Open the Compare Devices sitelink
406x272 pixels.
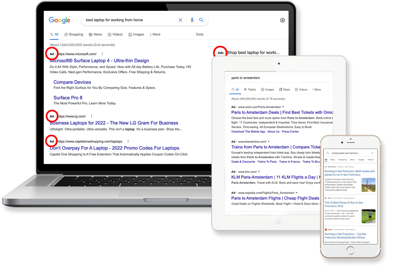72,82
